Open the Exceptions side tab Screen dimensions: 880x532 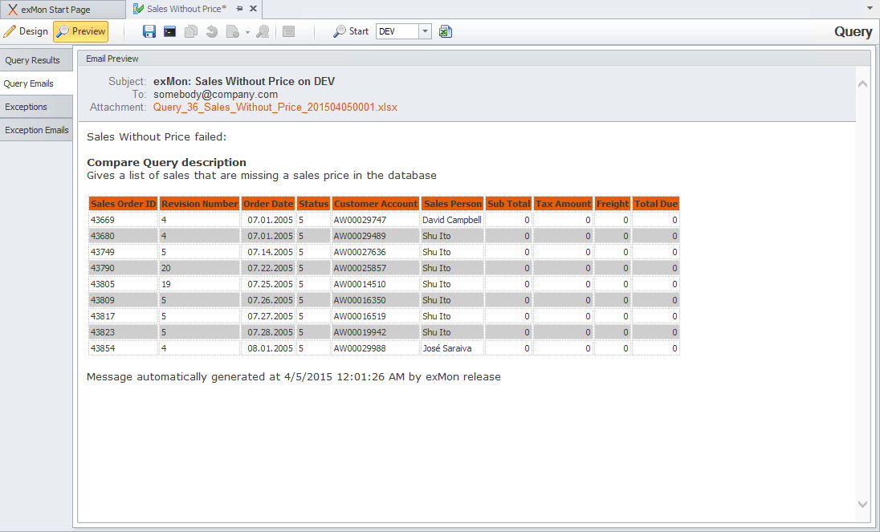coord(36,107)
